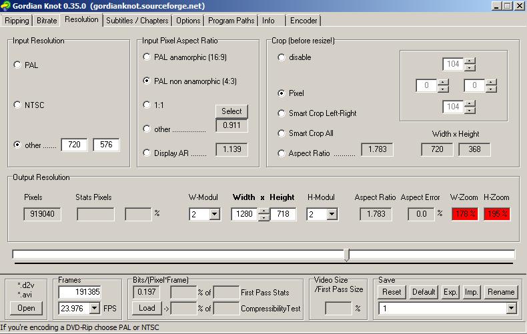The image size is (527, 334).
Task: Switch to the Bitrate tab
Action: click(x=47, y=21)
